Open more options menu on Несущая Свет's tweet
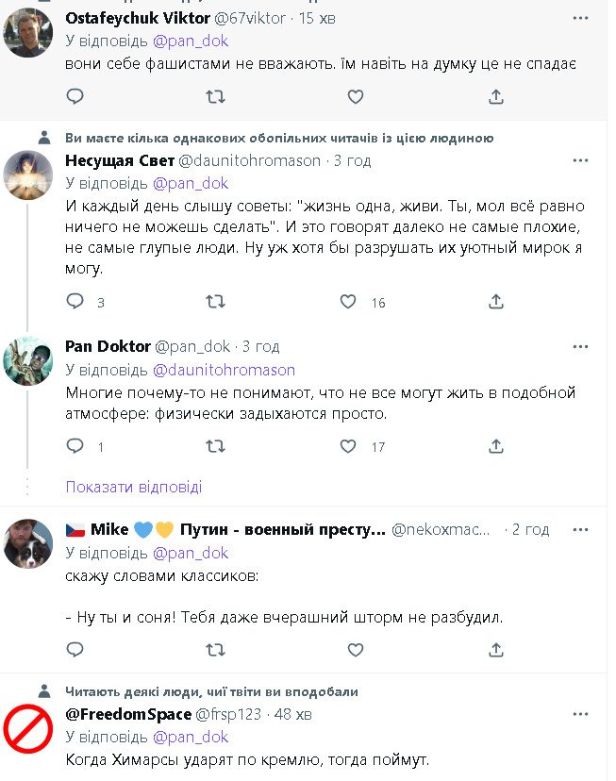This screenshot has width=616, height=781. point(579,160)
